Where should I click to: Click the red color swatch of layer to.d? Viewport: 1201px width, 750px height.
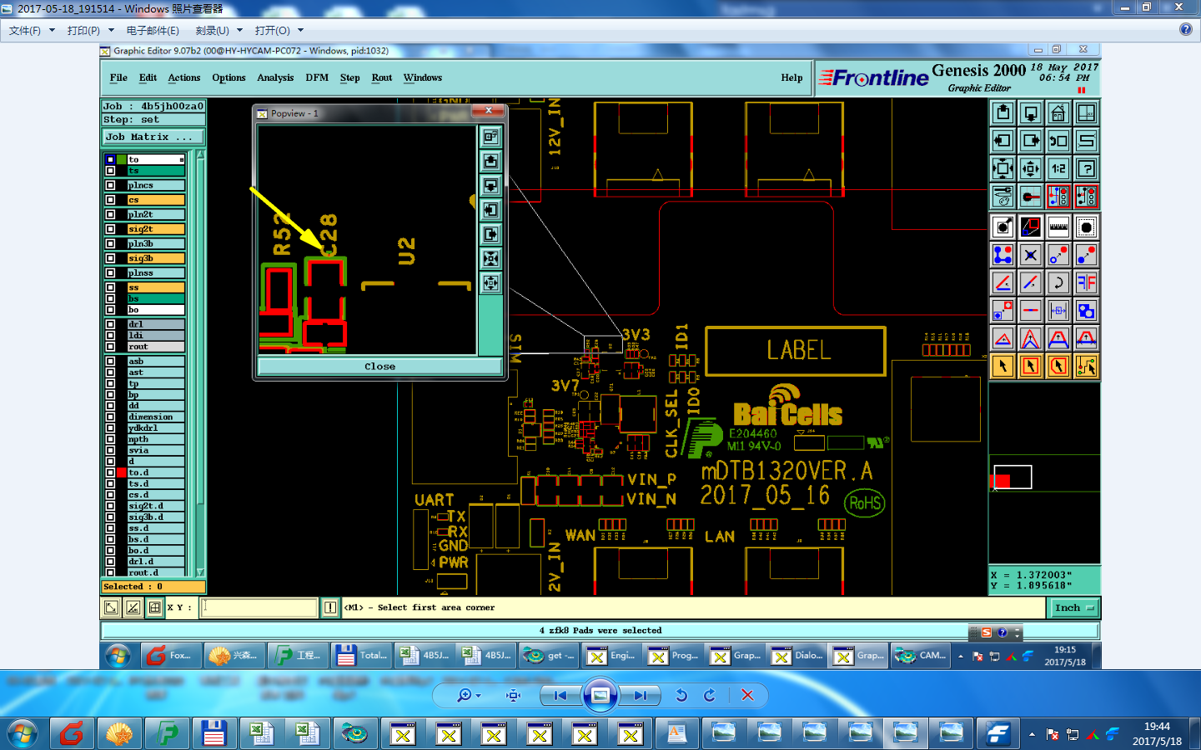point(122,472)
